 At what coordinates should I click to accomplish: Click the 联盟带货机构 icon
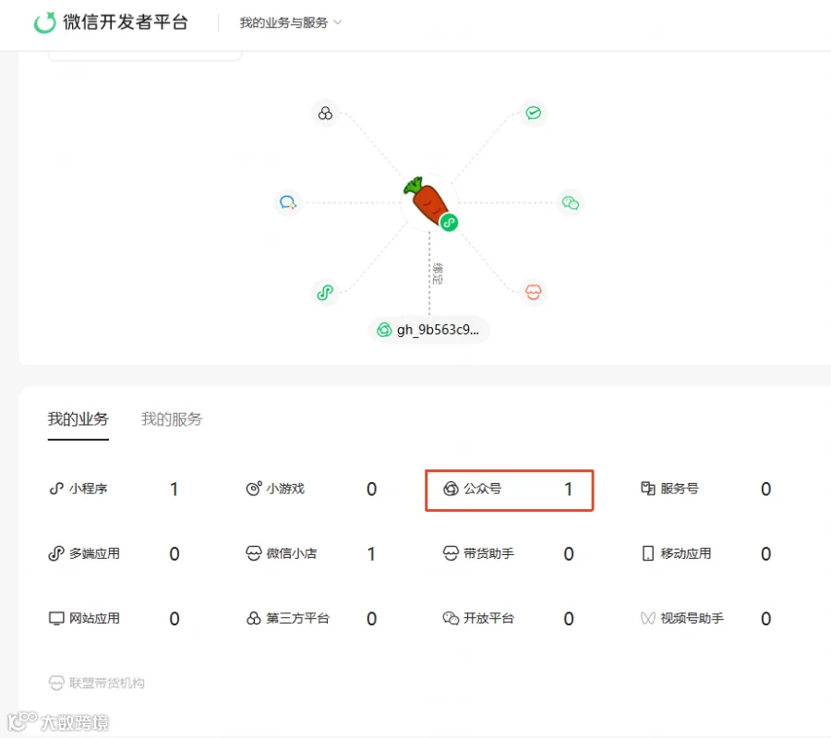click(56, 683)
